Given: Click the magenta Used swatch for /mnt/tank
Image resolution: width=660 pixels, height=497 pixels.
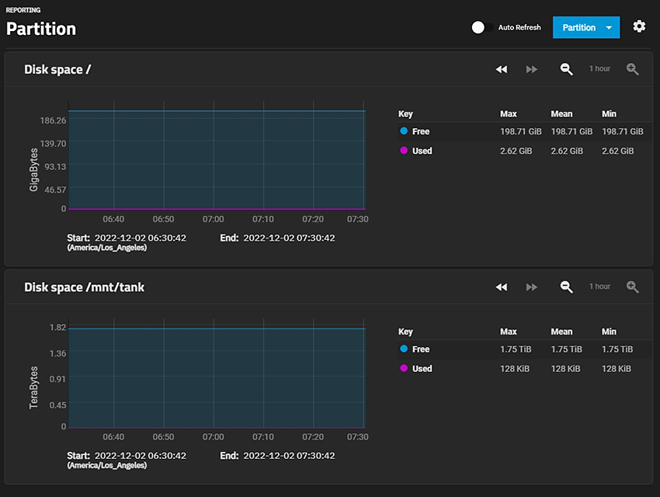Looking at the screenshot, I should tap(404, 368).
